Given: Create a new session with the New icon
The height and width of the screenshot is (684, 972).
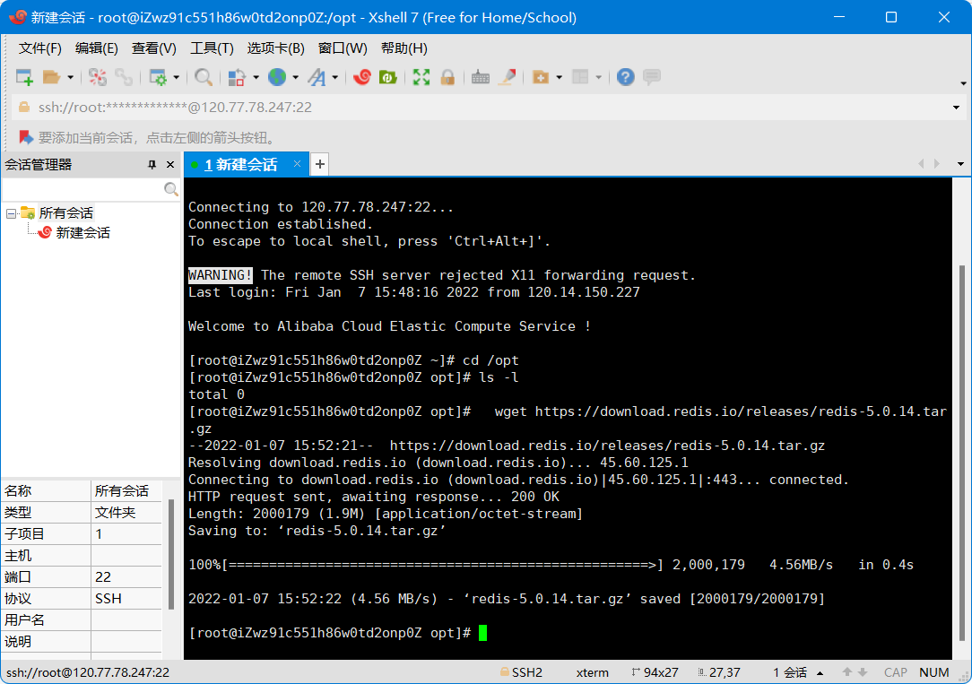Looking at the screenshot, I should click(24, 77).
